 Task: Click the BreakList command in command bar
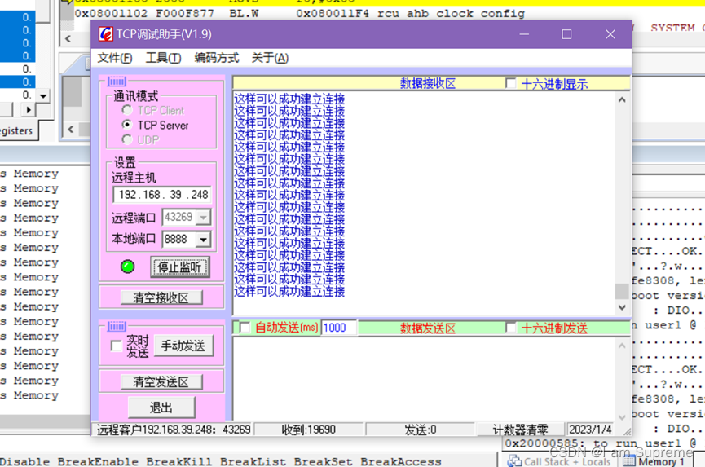coord(253,461)
